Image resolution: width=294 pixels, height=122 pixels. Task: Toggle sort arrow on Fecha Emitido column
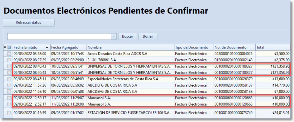tap(47, 47)
